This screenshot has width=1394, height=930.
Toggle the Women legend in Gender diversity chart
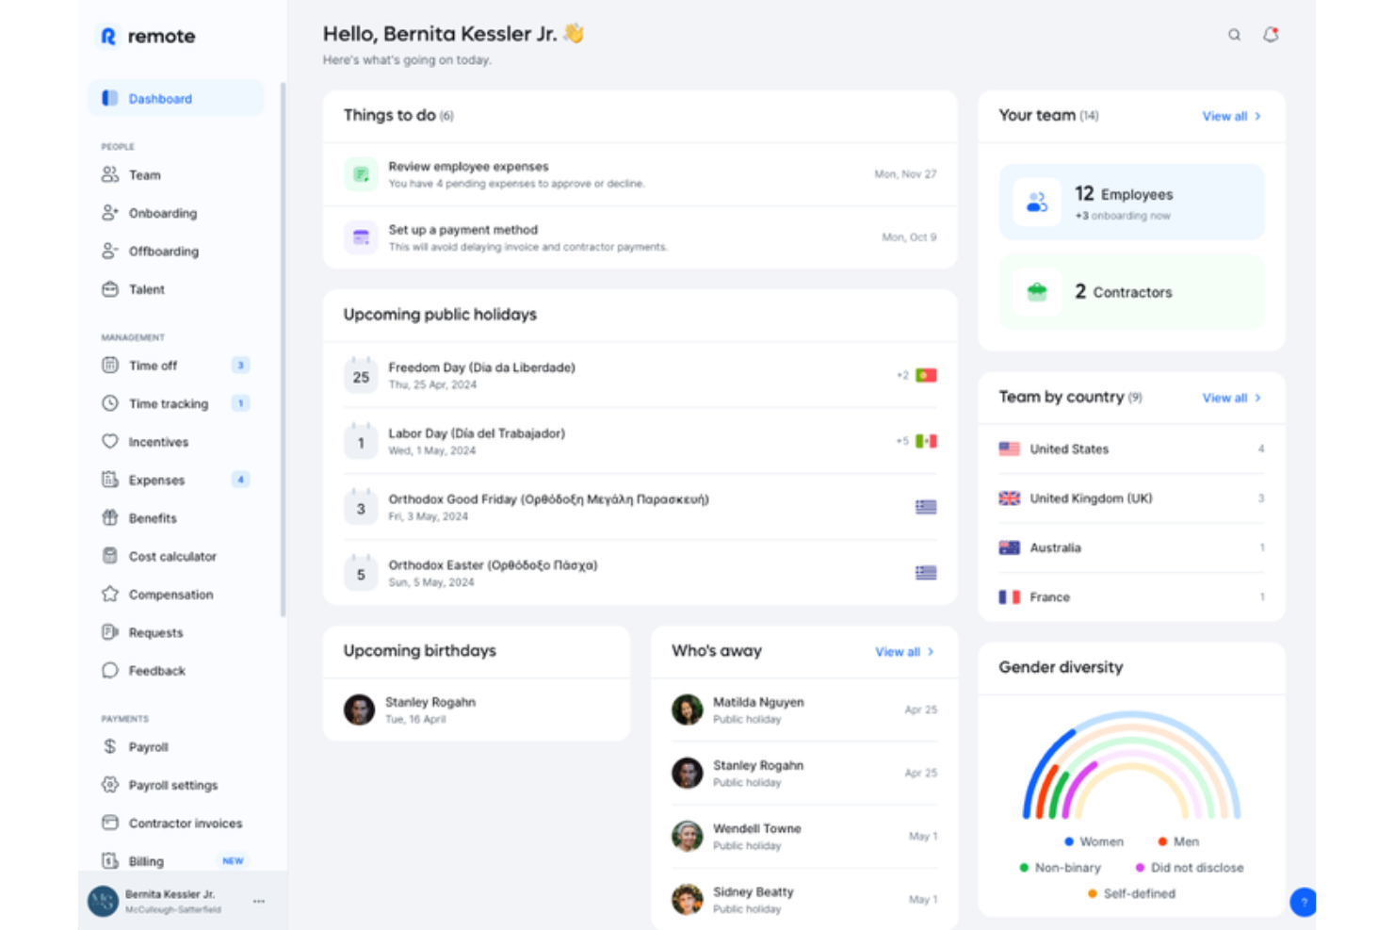(1094, 841)
